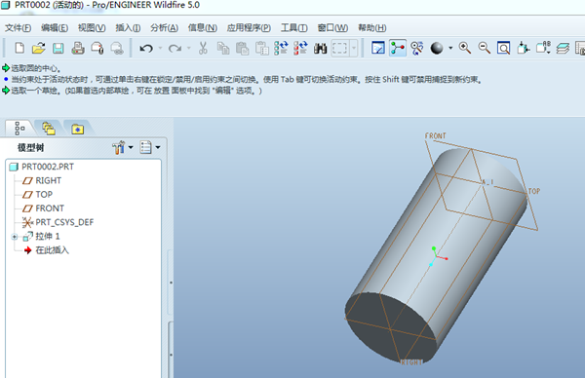The image size is (585, 378).
Task: Zoom out with the magnifier minus icon
Action: point(485,48)
